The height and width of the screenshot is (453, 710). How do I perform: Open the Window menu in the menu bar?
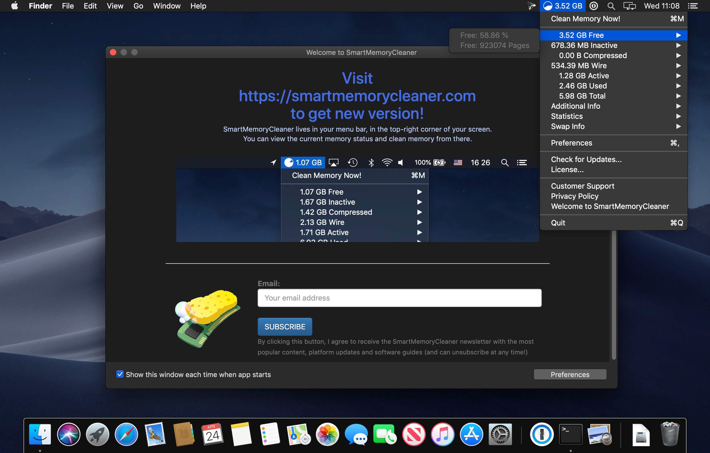click(x=167, y=6)
